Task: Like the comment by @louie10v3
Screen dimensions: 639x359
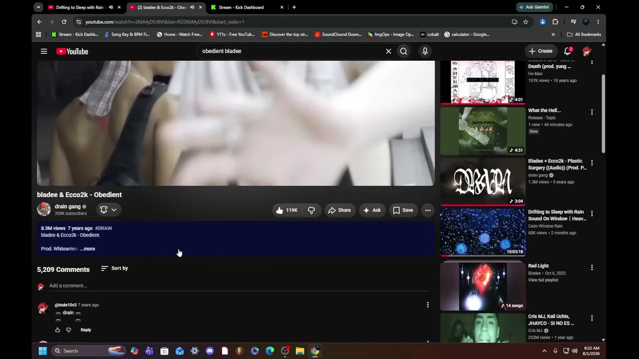Action: pos(57,330)
